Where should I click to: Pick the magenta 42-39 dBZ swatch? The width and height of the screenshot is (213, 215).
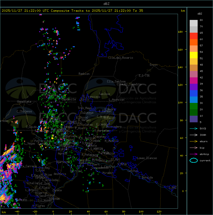click(194, 81)
